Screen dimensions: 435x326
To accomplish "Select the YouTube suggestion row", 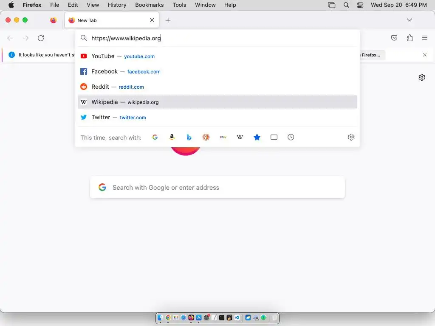I will (217, 56).
